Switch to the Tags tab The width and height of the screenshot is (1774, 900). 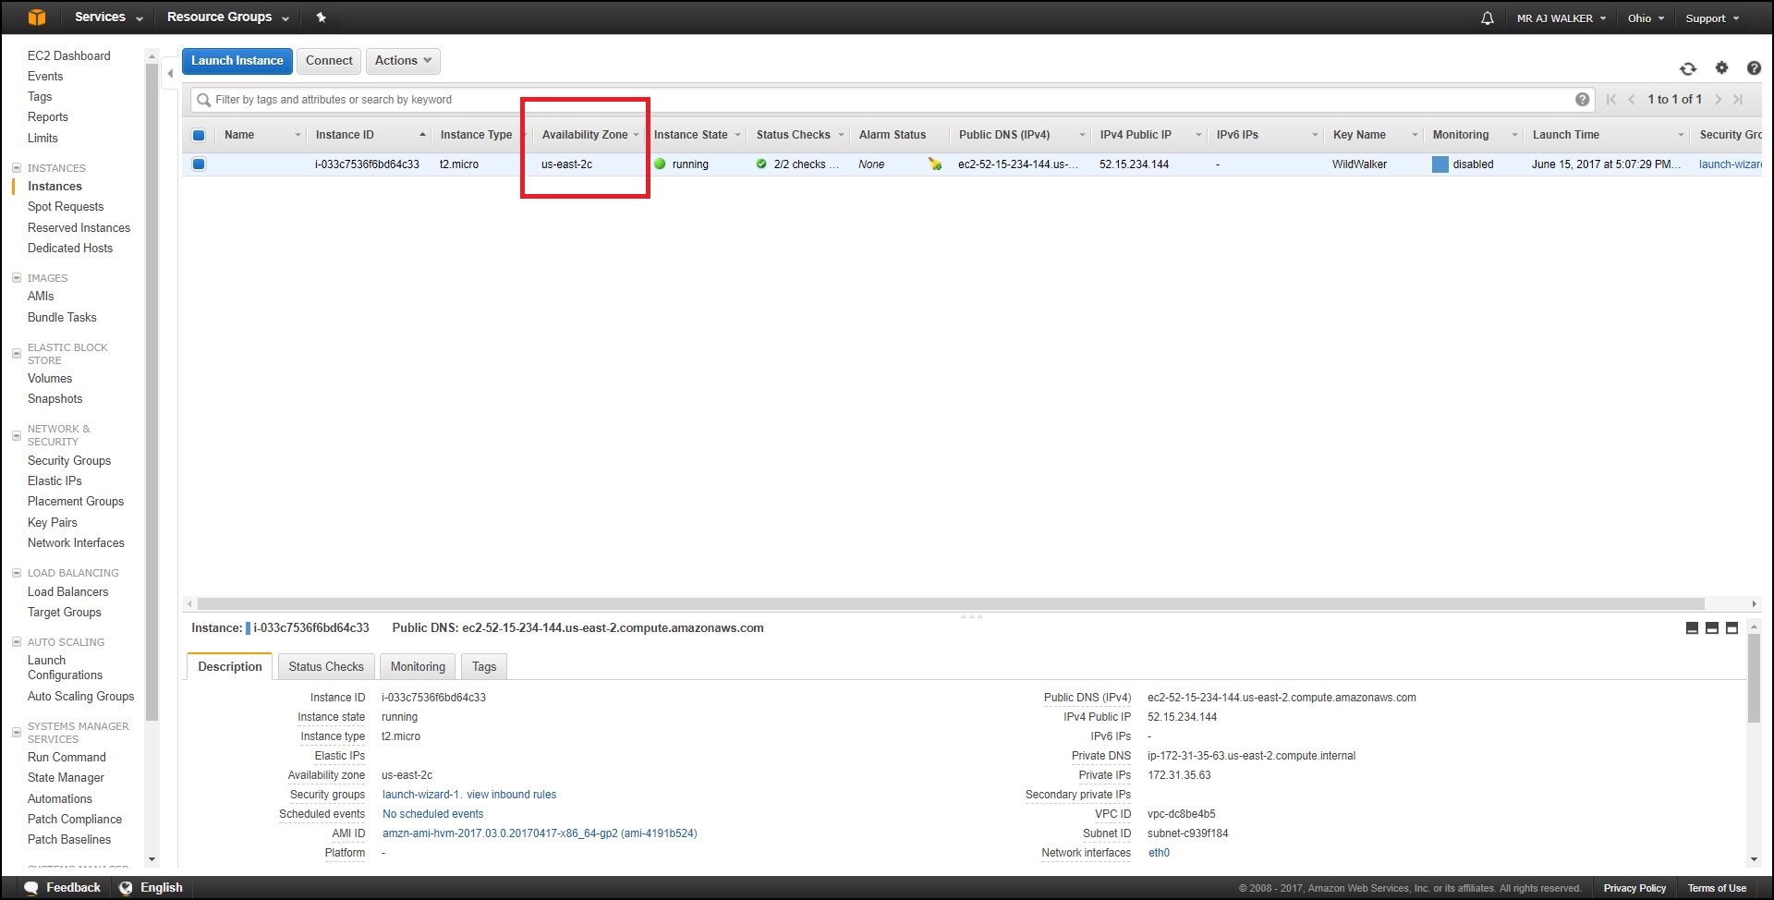(484, 666)
